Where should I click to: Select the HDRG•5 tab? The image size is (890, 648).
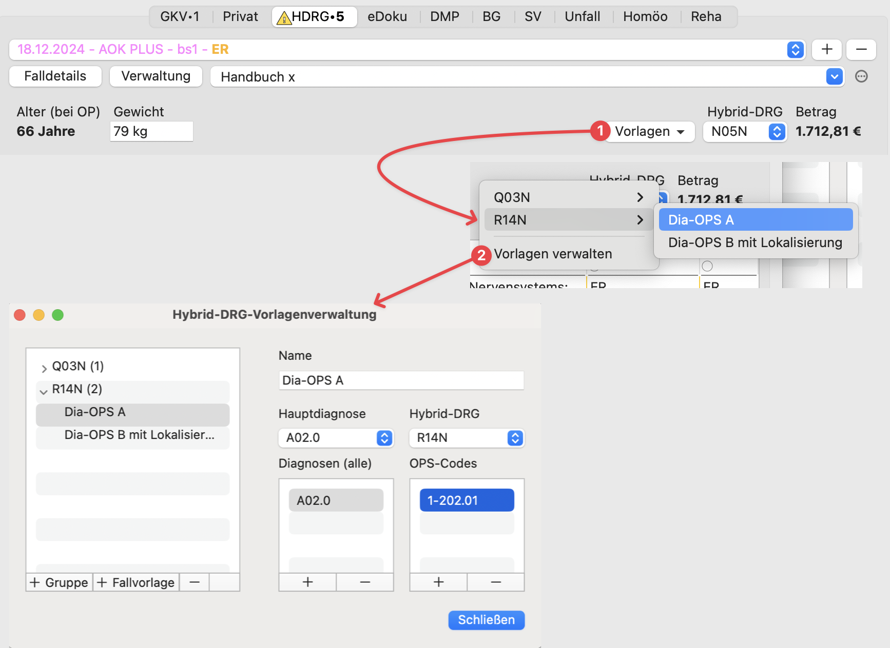pyautogui.click(x=315, y=17)
